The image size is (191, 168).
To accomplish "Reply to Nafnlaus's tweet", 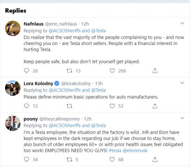I will point(27,71).
